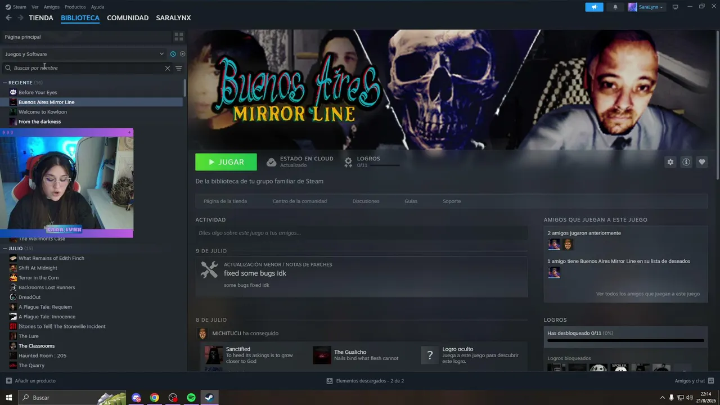This screenshot has width=720, height=405.
Task: Open Página de la tienda link
Action: 225,201
